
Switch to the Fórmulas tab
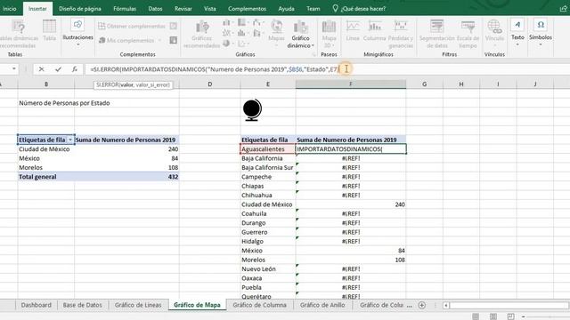point(125,8)
